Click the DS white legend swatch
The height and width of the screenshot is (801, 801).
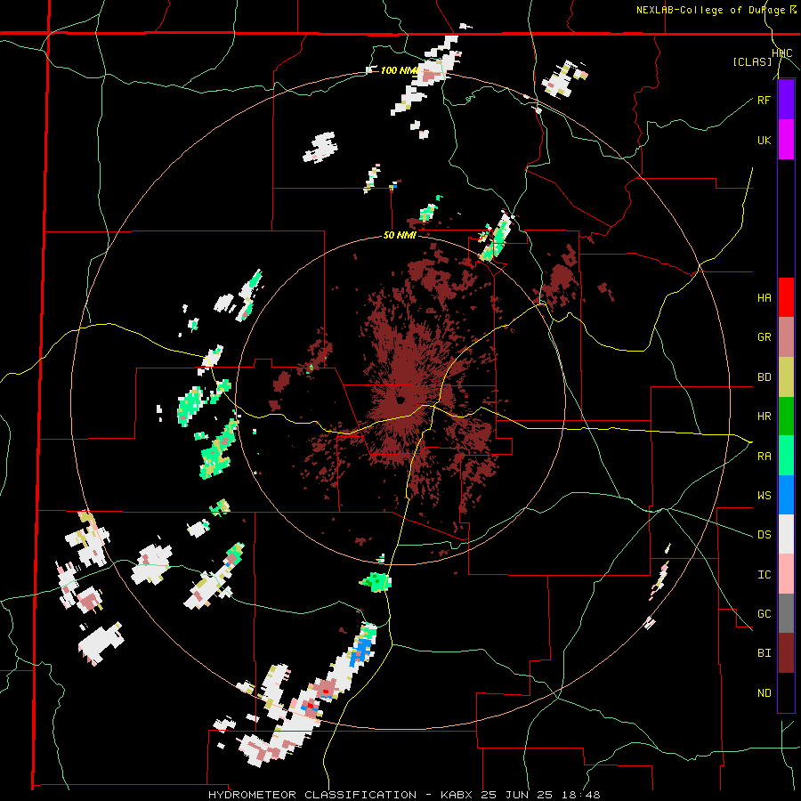click(786, 534)
